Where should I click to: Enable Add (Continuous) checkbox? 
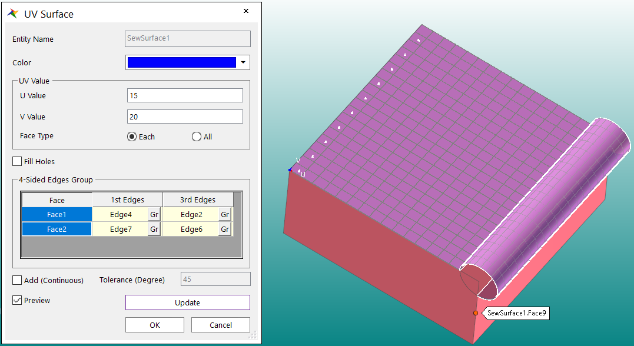(x=18, y=280)
